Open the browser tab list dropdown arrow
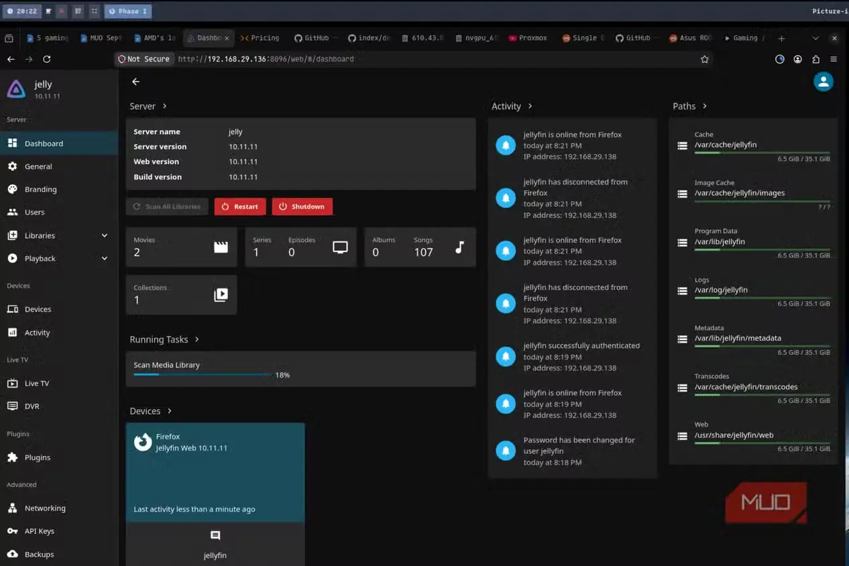The height and width of the screenshot is (566, 849). click(x=815, y=38)
